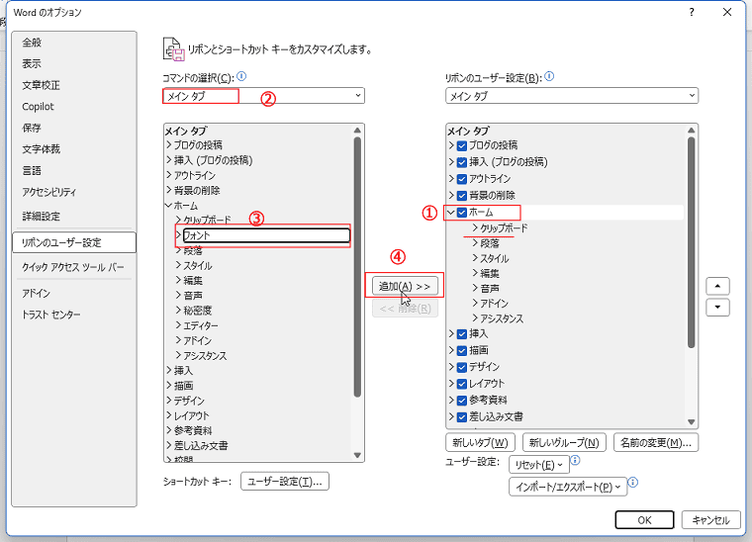Select 文章校正 in the left sidebar

coord(42,85)
